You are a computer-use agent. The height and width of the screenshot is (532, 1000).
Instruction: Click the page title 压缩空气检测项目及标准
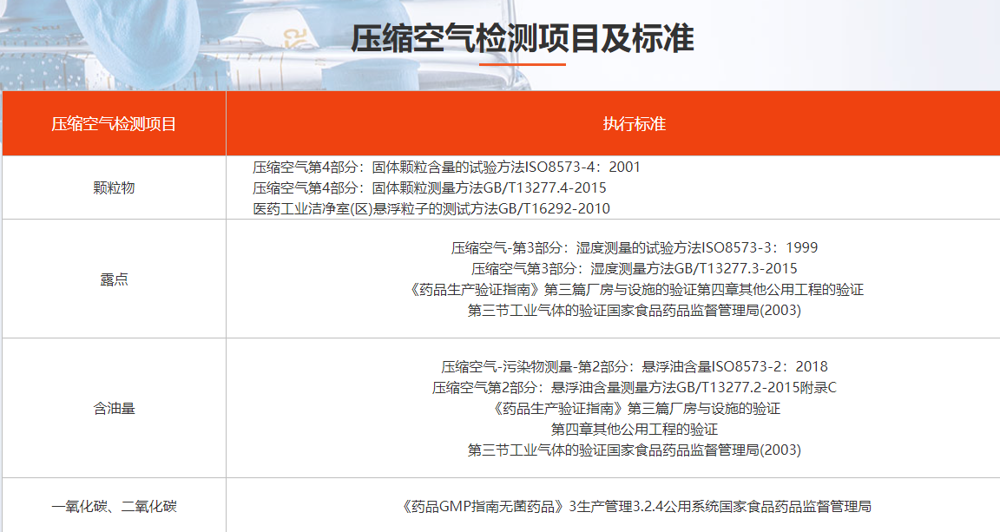click(x=522, y=40)
